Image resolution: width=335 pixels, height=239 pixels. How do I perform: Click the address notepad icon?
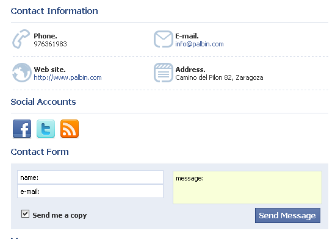(x=163, y=73)
